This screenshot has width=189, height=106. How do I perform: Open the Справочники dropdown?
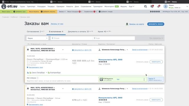pos(90,11)
